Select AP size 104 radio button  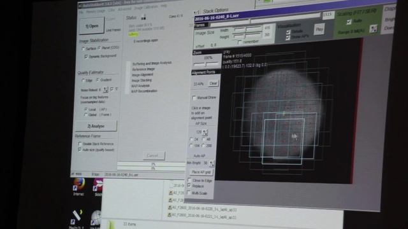[x=191, y=146]
